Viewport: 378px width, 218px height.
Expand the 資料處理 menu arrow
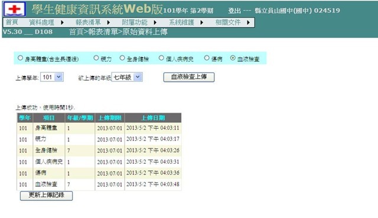[62, 22]
